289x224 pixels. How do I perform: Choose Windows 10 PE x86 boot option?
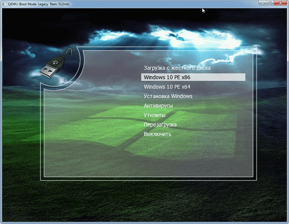(x=193, y=77)
